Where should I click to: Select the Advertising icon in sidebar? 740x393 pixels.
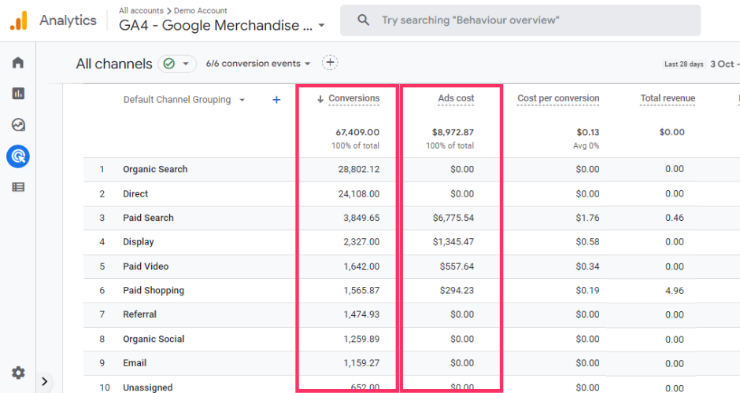(x=18, y=156)
